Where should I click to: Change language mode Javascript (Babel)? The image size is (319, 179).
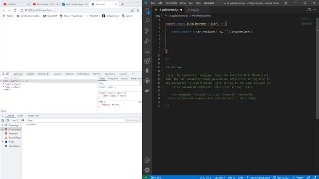point(259,177)
